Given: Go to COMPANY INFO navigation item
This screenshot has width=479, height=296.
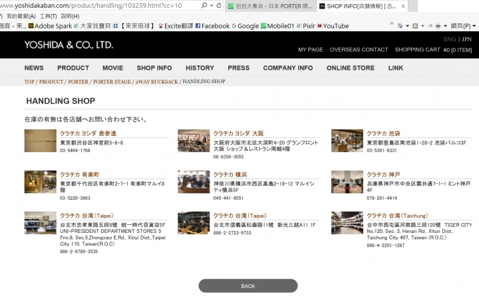Looking at the screenshot, I should [x=288, y=68].
